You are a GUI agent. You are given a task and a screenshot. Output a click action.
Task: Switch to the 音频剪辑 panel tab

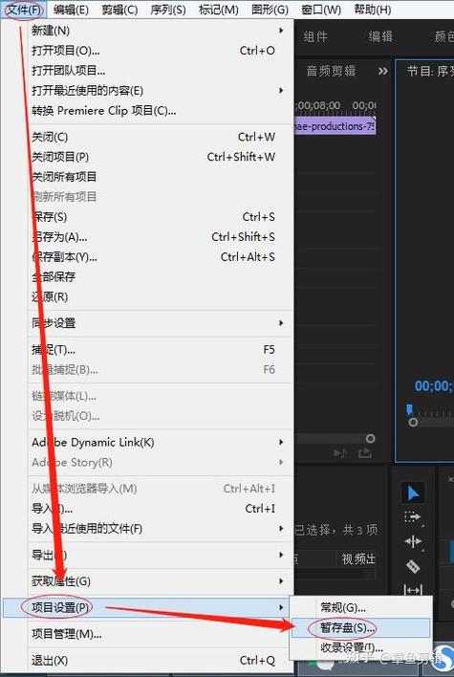(x=331, y=71)
